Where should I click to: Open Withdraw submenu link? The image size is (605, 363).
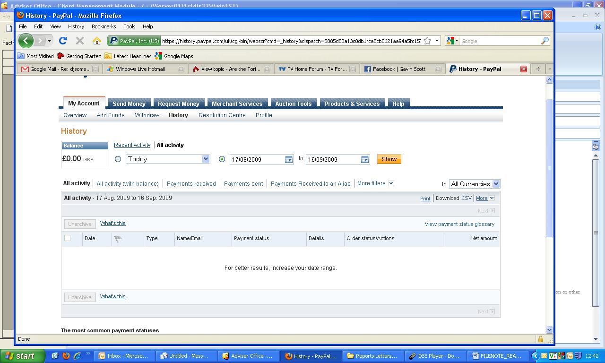[147, 115]
